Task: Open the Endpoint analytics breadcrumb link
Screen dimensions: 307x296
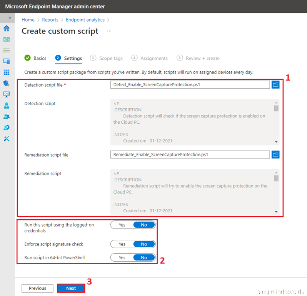Action: (85, 20)
